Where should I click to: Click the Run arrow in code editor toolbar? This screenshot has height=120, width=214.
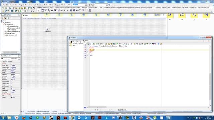[x=117, y=44]
